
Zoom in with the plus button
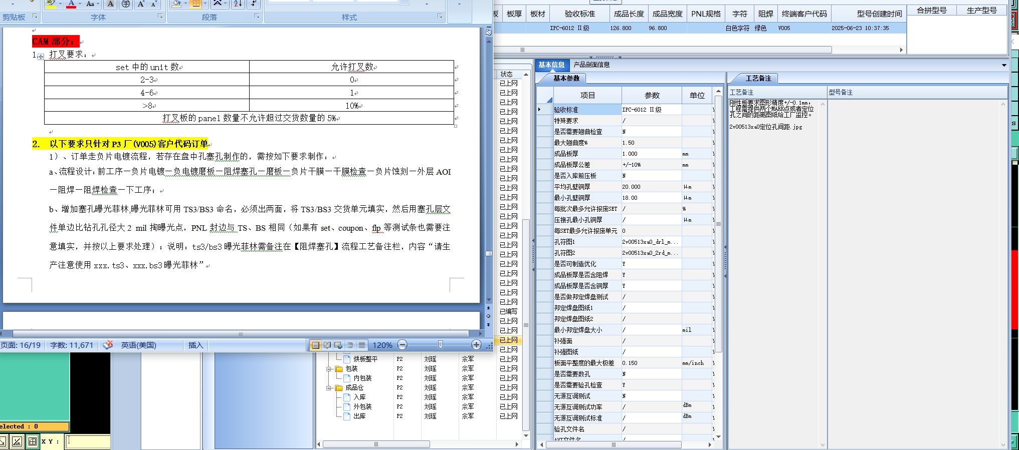[x=476, y=345]
